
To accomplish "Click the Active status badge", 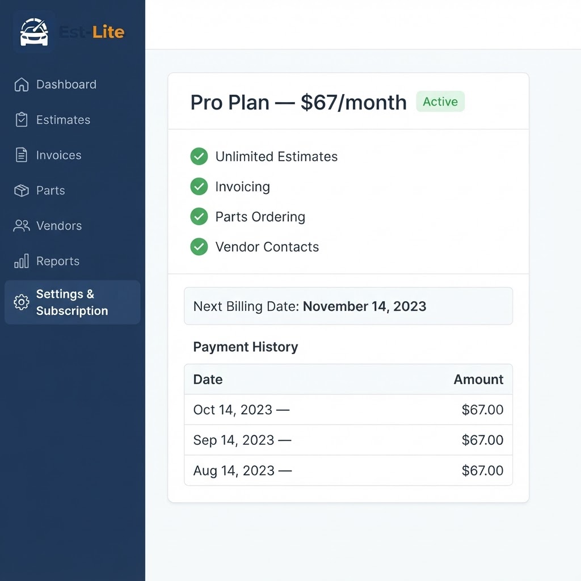I will pos(440,102).
